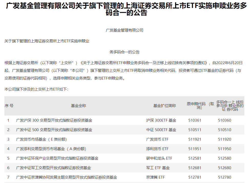Click the 本公司旗下涉及的上交所上市ETF如下 sentence
251x183 pixels.
[x=36, y=89]
